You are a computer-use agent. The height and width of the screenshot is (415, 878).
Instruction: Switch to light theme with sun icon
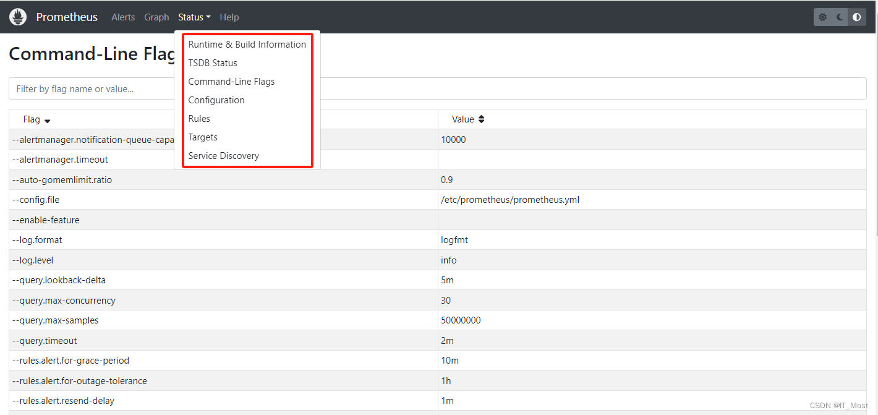click(822, 17)
